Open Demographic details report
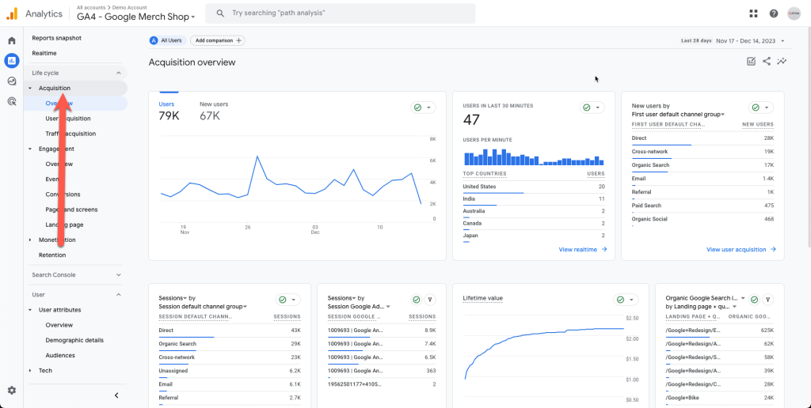Viewport: 811px width, 408px height. coord(74,340)
